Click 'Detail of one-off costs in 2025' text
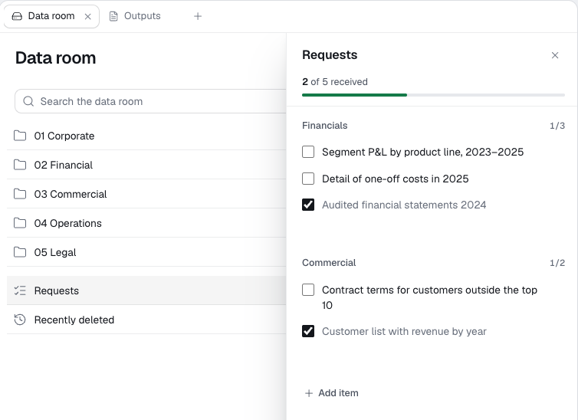The height and width of the screenshot is (420, 578). pos(395,179)
